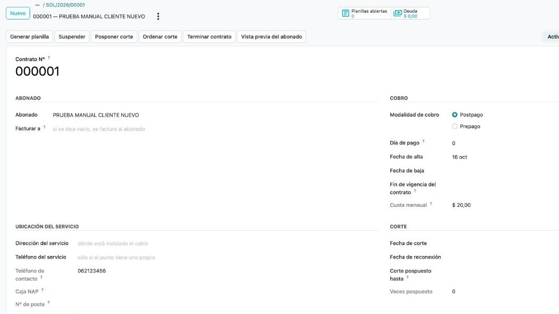Click the Teléfono del servicio input
The image size is (559, 314).
(227, 257)
